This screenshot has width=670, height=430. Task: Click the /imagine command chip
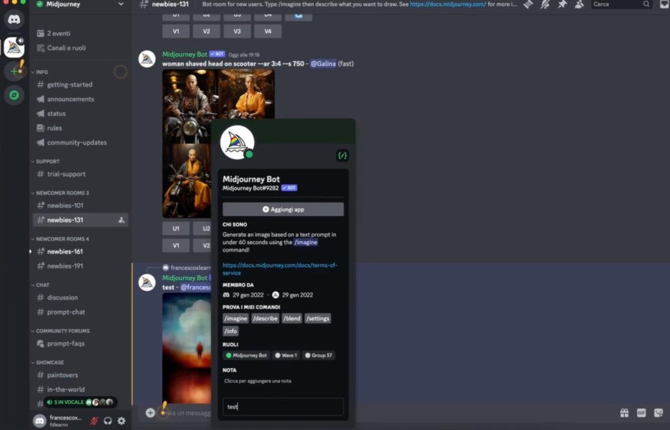point(236,319)
